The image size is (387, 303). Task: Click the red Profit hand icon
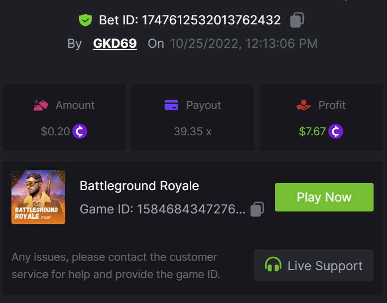(303, 105)
